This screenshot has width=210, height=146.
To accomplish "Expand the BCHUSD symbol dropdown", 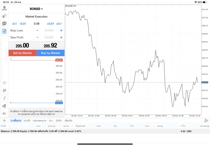I will coord(36,9).
